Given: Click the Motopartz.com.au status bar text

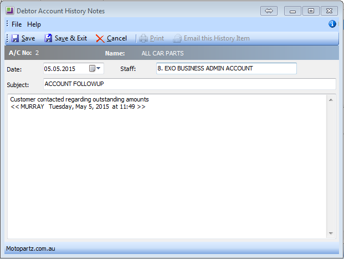Looking at the screenshot, I should [x=30, y=248].
